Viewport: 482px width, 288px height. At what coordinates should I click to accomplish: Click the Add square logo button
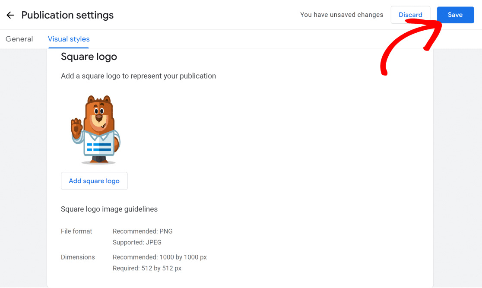coord(94,181)
